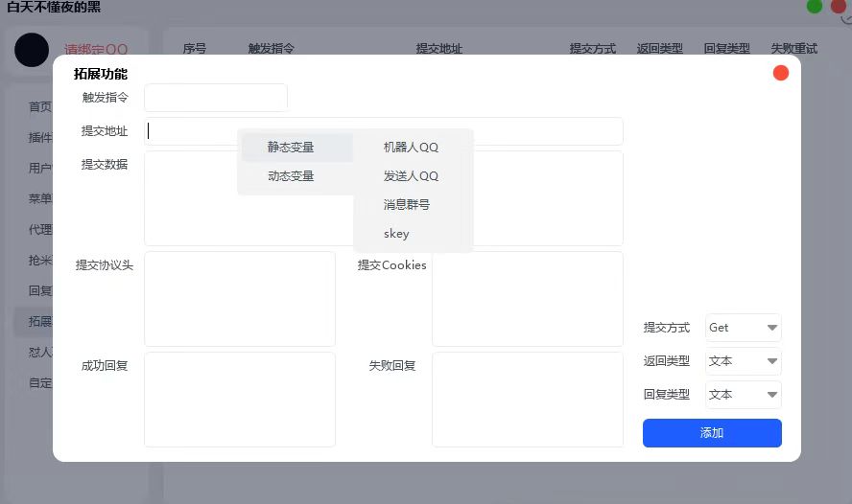Image resolution: width=852 pixels, height=504 pixels.
Task: Choose 消息群号 from the submenu
Action: [407, 205]
